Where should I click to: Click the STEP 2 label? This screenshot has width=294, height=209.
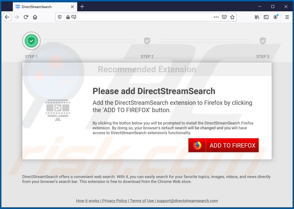click(x=147, y=57)
